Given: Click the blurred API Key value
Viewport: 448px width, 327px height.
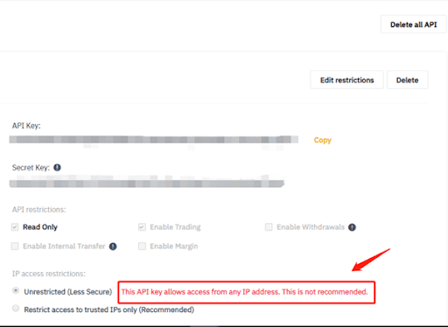Looking at the screenshot, I should 154,140.
